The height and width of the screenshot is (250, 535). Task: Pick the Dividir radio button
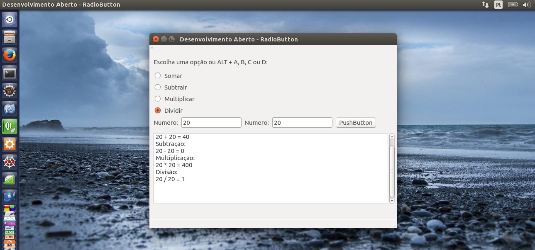(158, 110)
